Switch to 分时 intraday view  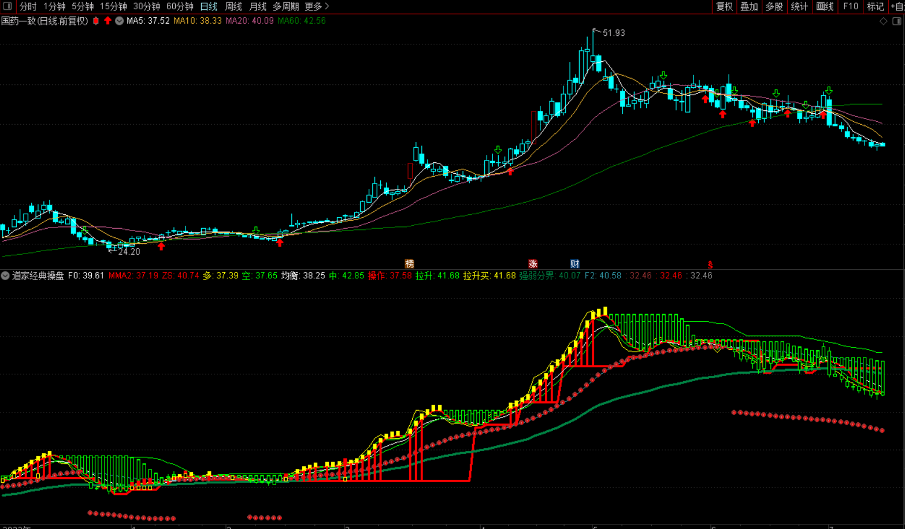click(x=28, y=6)
